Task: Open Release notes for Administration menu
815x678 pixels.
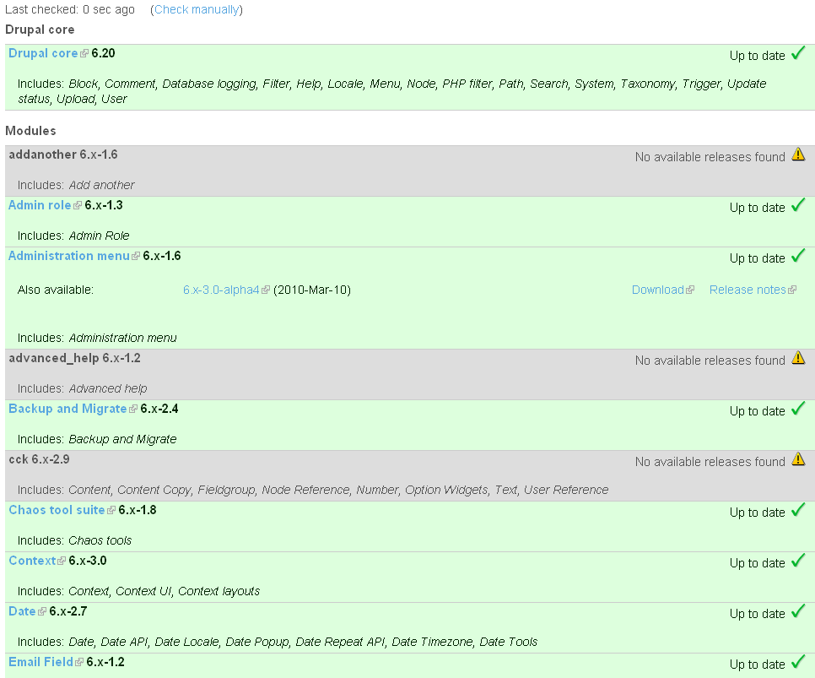Action: click(x=748, y=290)
